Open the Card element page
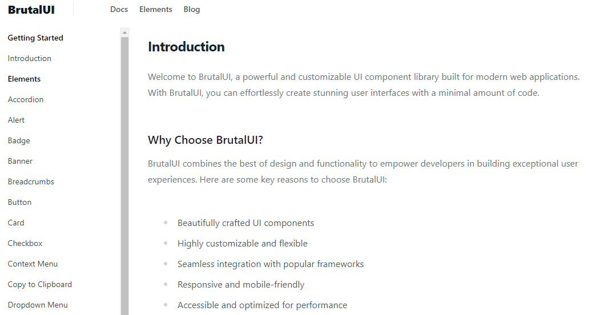 click(x=16, y=223)
